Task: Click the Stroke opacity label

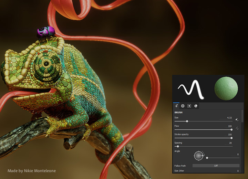Action: click(182, 134)
